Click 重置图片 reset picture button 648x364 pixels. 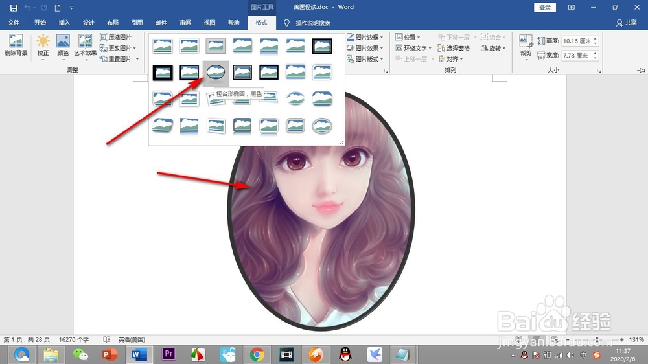tap(116, 59)
